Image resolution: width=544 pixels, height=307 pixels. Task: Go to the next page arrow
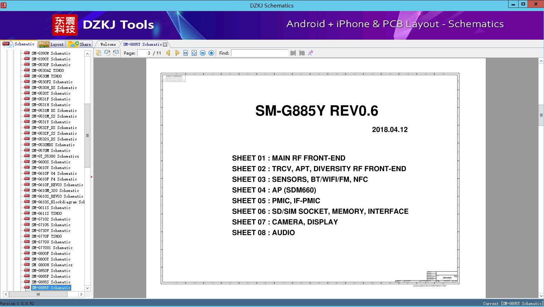[177, 53]
